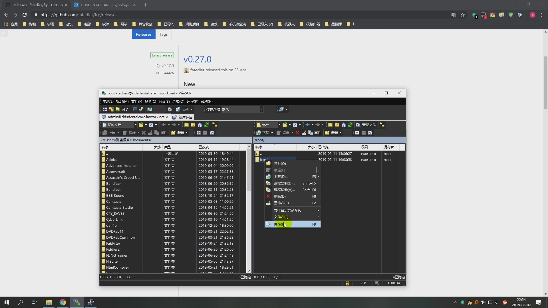Image resolution: width=548 pixels, height=308 pixels.
Task: Open the 本地(L) menu
Action: coord(108,101)
